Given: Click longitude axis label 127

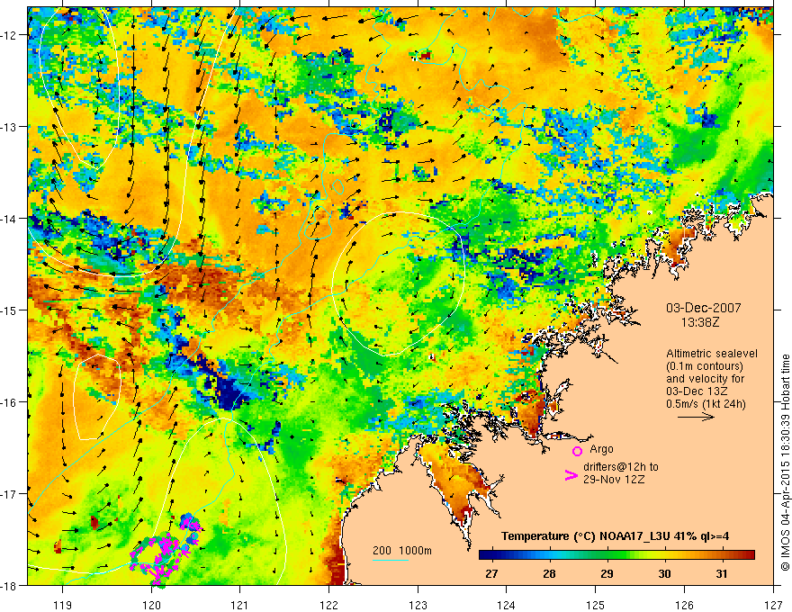Looking at the screenshot, I should coord(773,605).
